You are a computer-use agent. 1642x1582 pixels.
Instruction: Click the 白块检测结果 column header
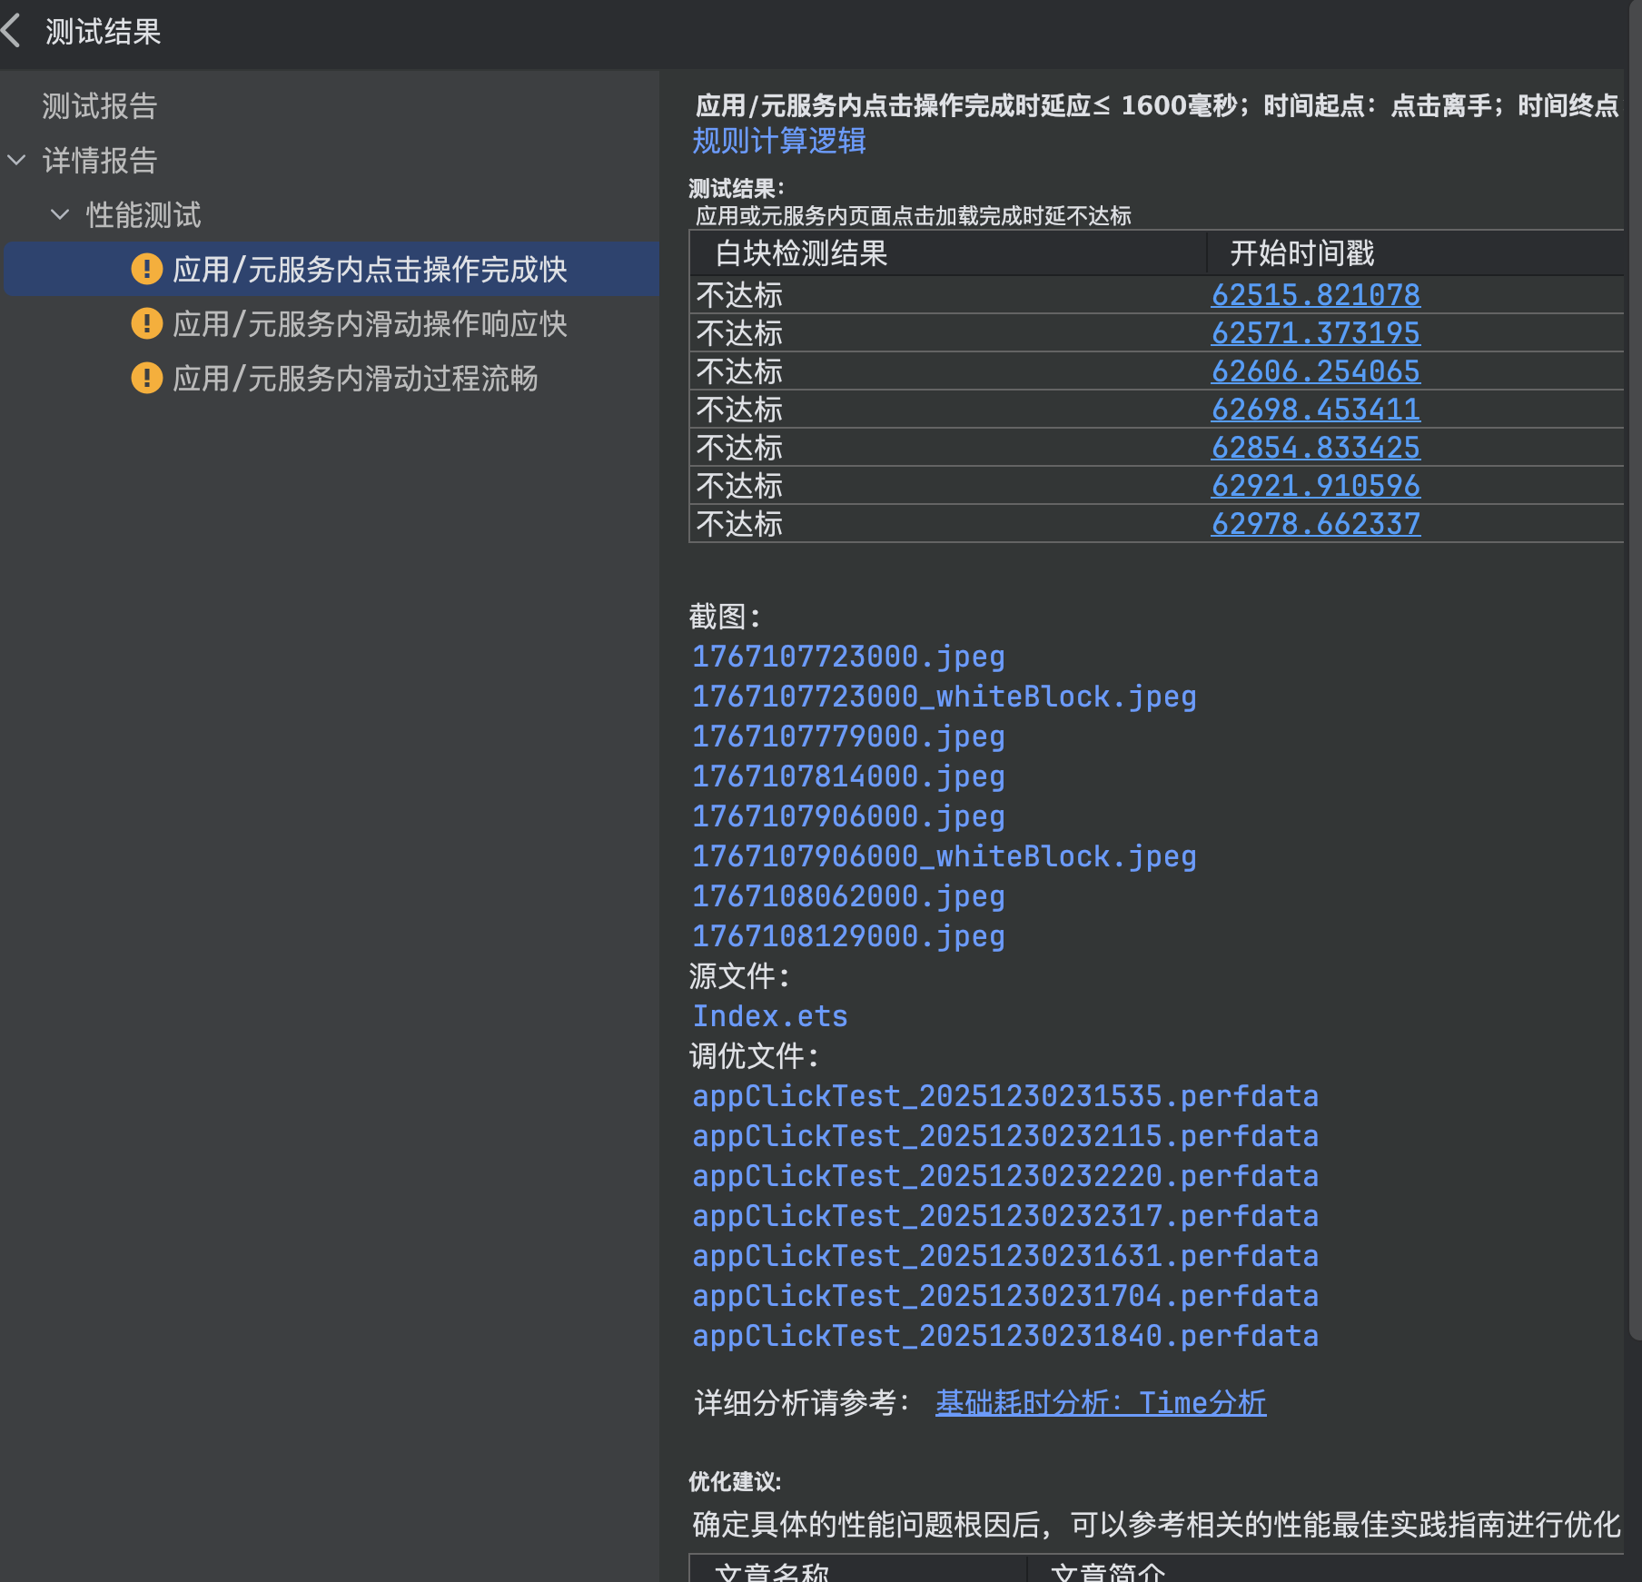point(947,253)
